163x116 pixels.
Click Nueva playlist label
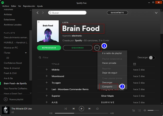(16, 99)
